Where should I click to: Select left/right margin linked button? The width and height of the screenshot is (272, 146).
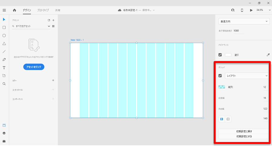tap(222, 119)
